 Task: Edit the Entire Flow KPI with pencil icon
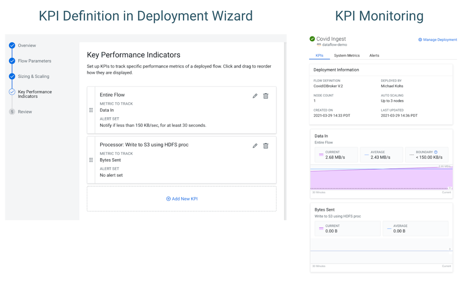255,96
